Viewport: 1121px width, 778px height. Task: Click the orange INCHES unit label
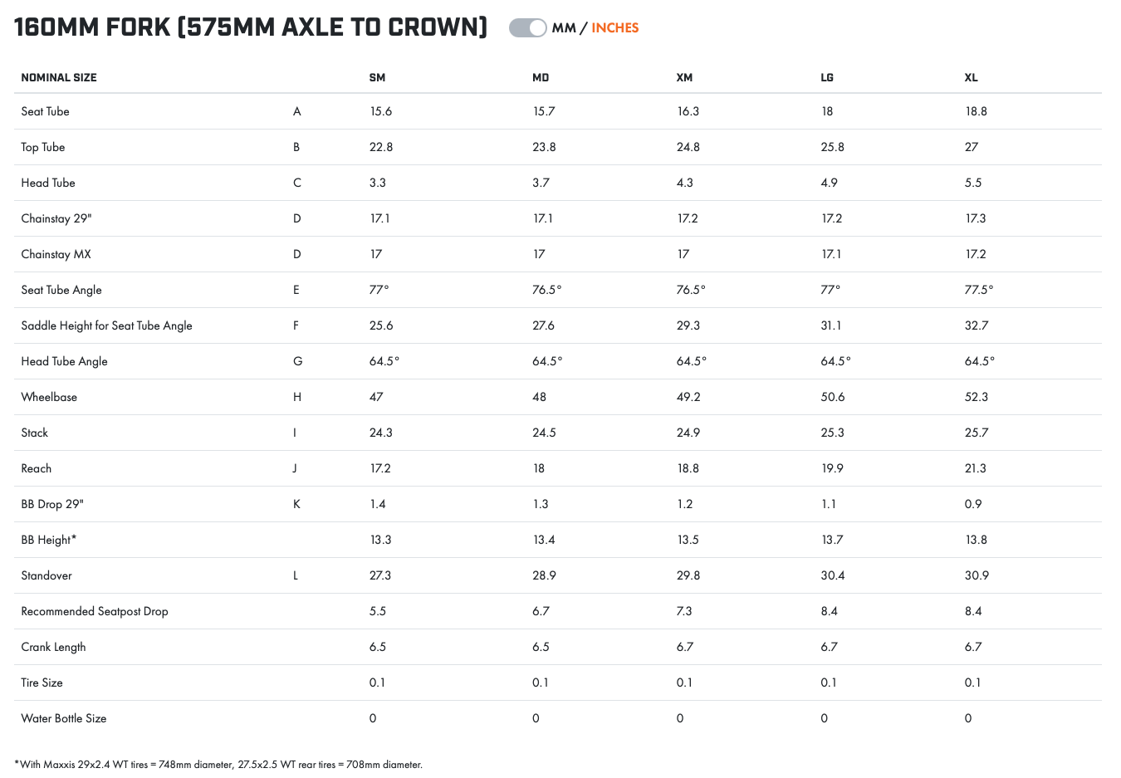coord(615,28)
